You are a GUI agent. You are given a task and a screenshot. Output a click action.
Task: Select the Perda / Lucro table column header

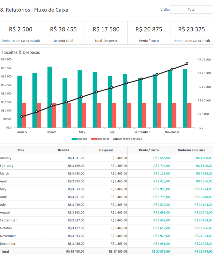149,150
